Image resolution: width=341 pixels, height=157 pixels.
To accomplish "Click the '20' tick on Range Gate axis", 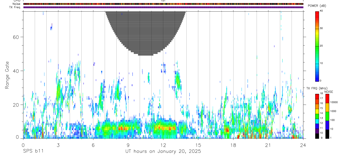I will [x=16, y=105].
